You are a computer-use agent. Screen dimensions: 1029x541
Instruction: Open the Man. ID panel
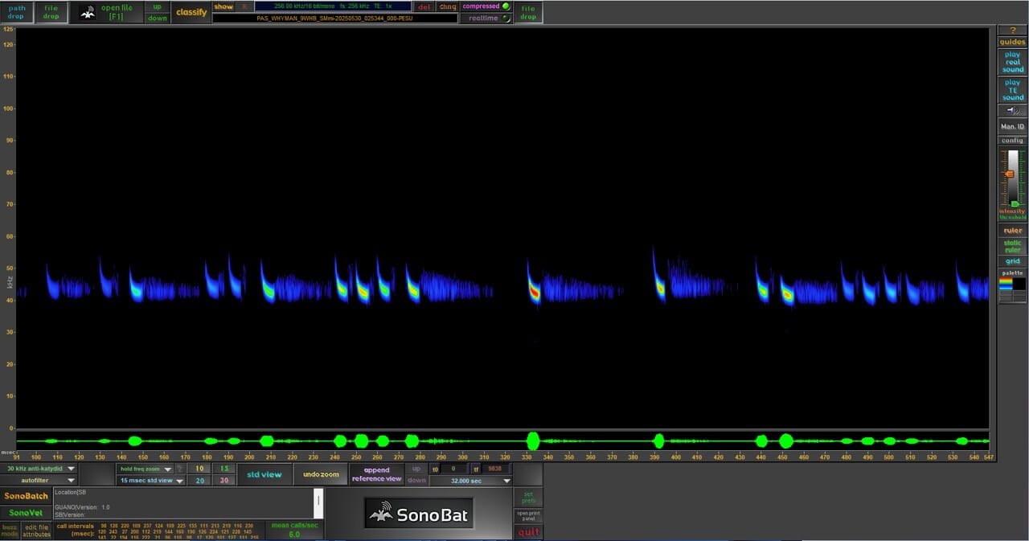(1011, 126)
